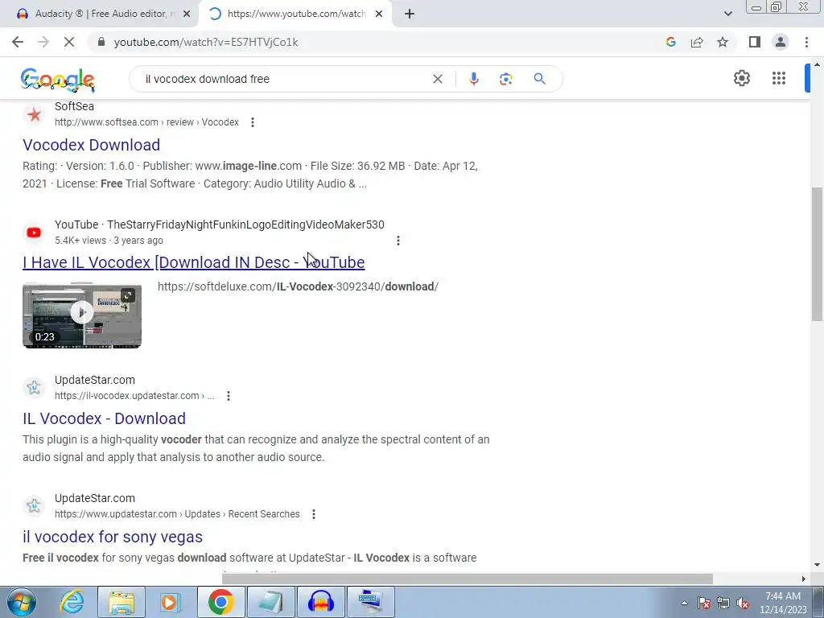Switch to Chrome in the taskbar
This screenshot has height=618, width=824.
pyautogui.click(x=220, y=602)
